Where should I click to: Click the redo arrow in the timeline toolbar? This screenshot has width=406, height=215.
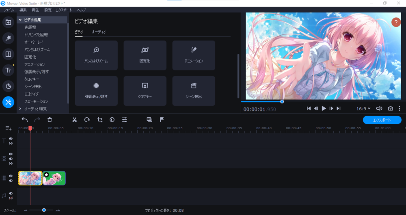coord(37,119)
